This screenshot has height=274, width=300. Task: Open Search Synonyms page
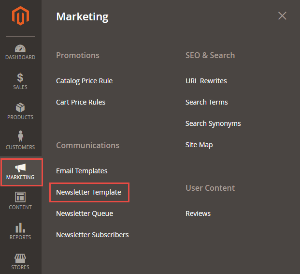tap(213, 123)
